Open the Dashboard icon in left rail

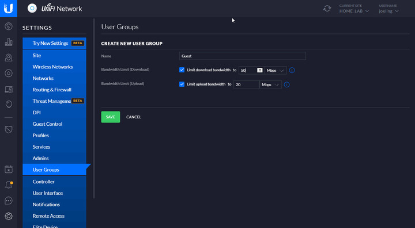tap(9, 26)
